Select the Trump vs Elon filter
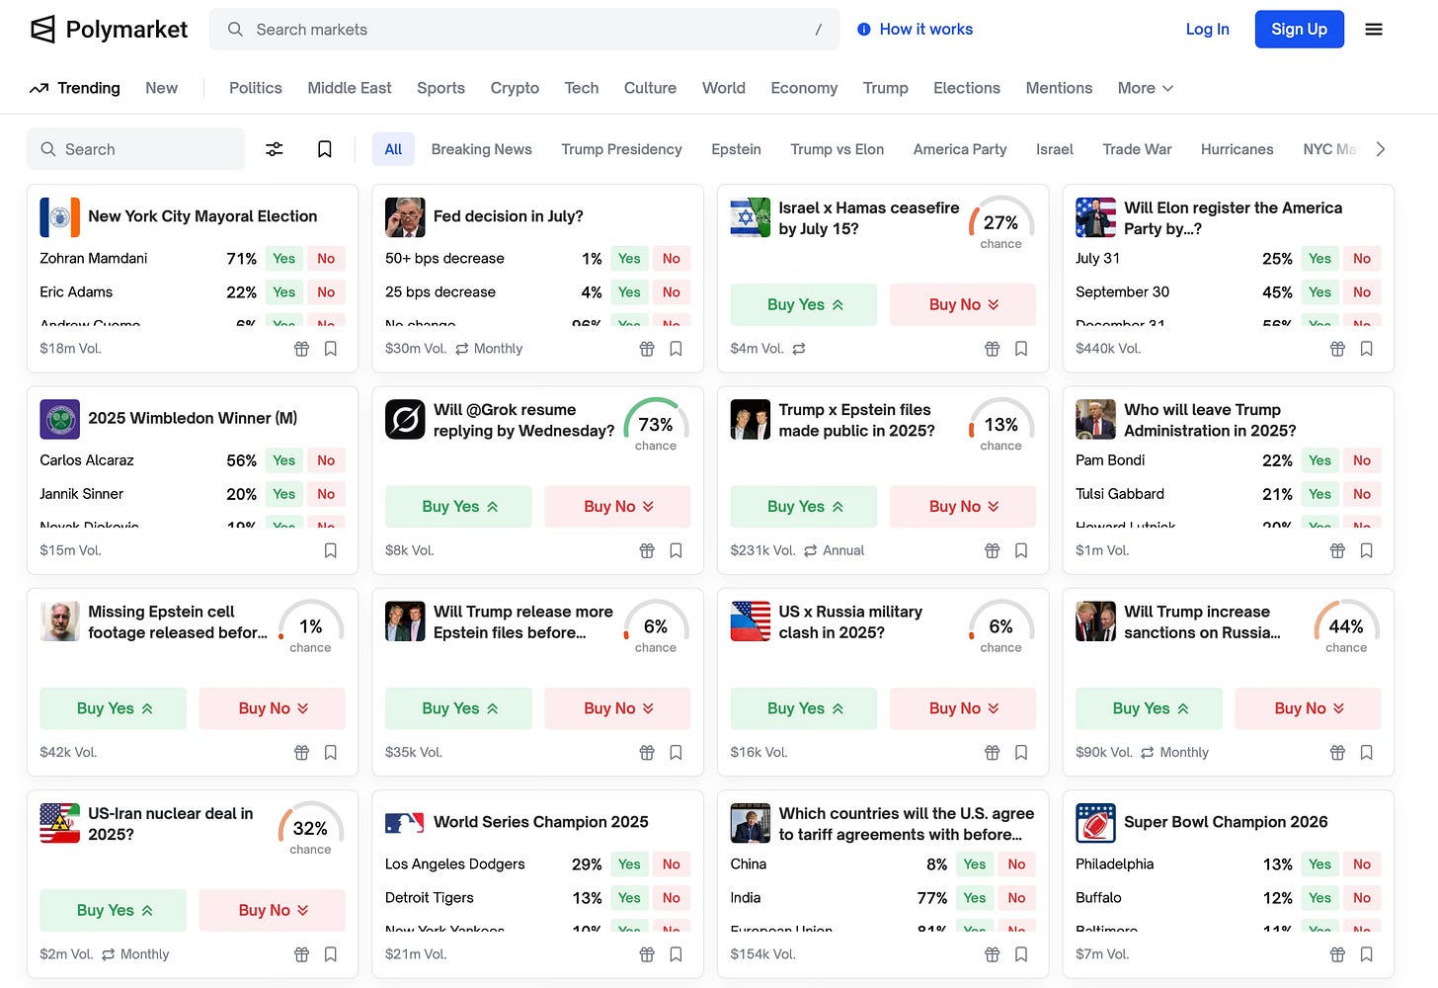Screen dimensions: 1438x988 pos(838,149)
